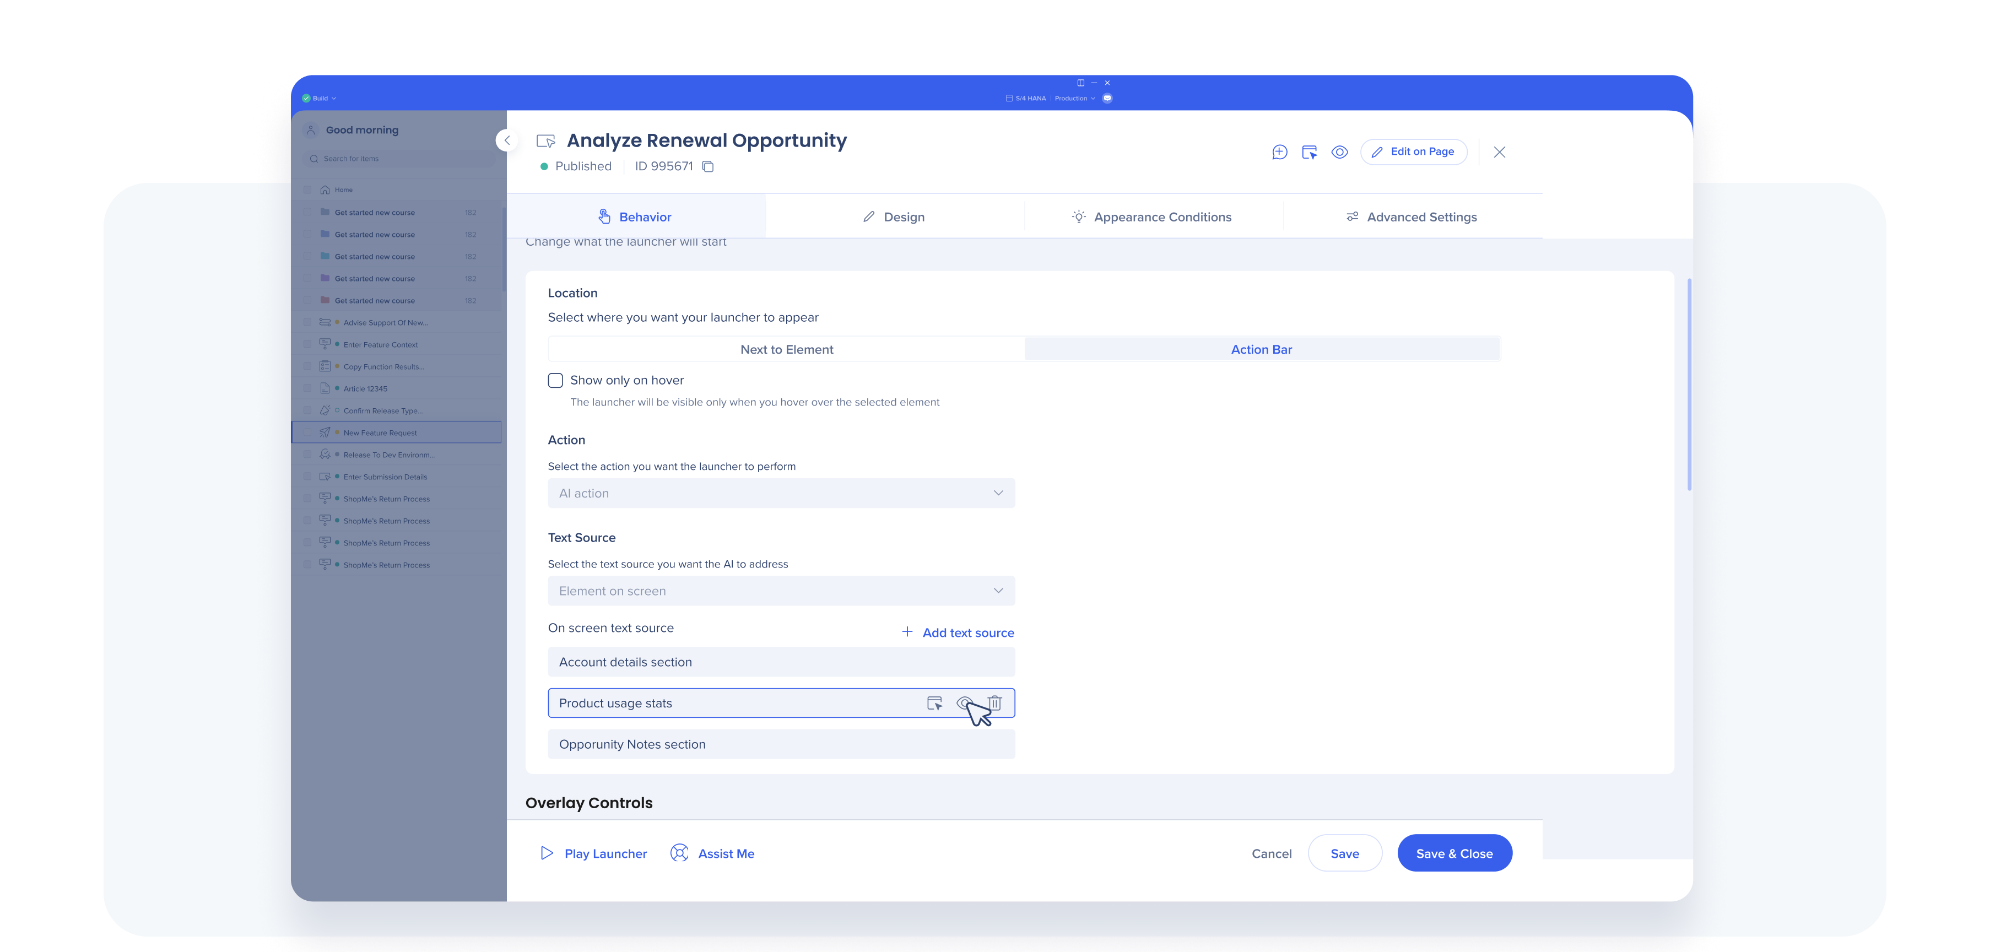The image size is (1990, 952).
Task: Open Assist Me lifebuoy help
Action: click(679, 853)
